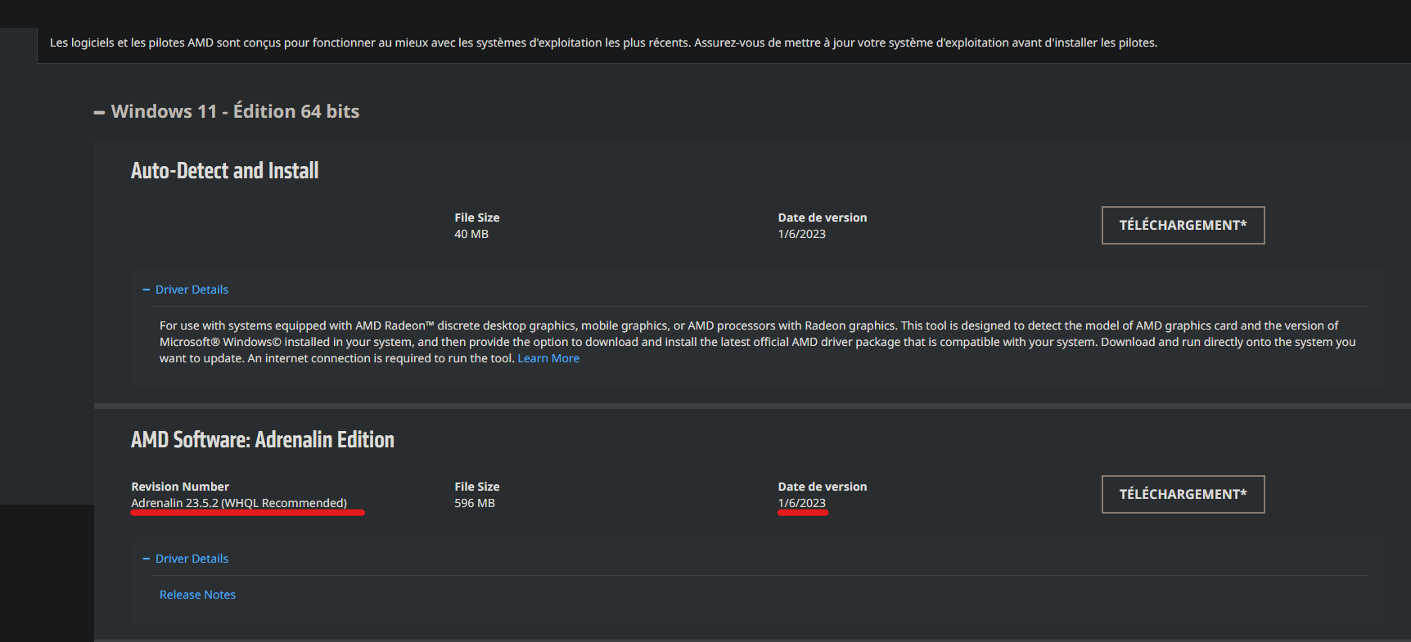
Task: Select the Adrenalin 23.5.2 WHQL revision text
Action: pos(239,503)
